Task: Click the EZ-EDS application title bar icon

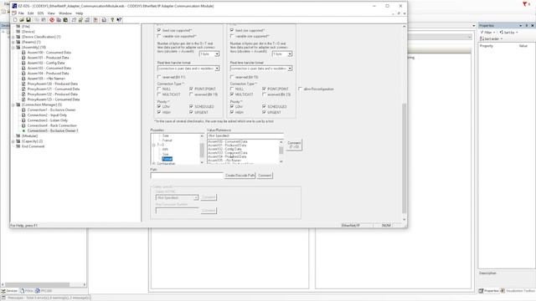Action: [14, 6]
